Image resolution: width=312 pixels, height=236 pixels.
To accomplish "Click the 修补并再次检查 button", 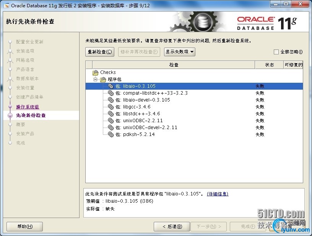I will pyautogui.click(x=139, y=52).
